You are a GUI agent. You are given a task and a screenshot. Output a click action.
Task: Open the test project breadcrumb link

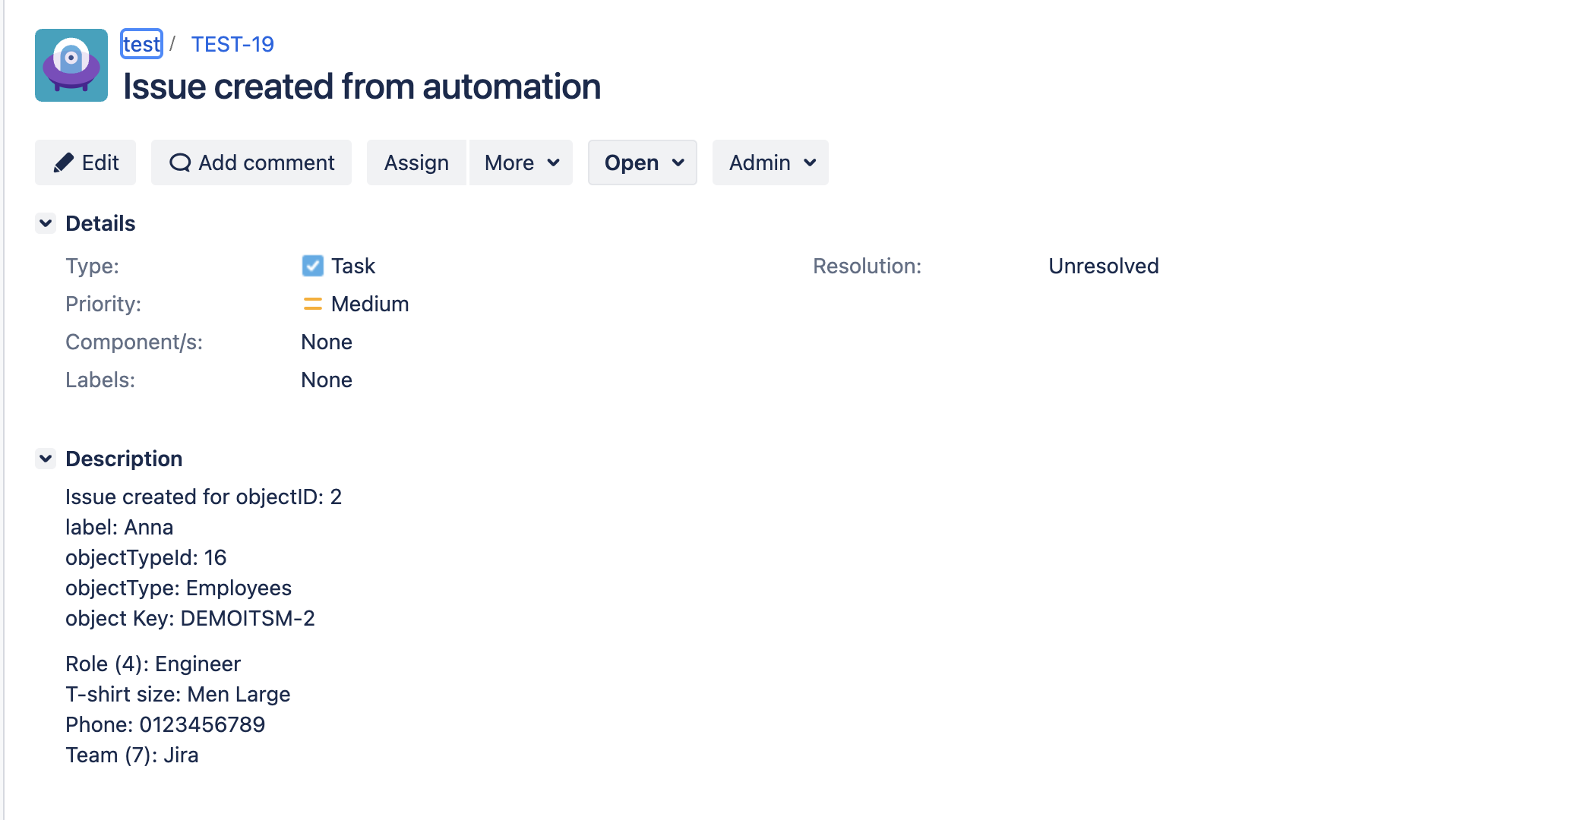click(x=141, y=44)
